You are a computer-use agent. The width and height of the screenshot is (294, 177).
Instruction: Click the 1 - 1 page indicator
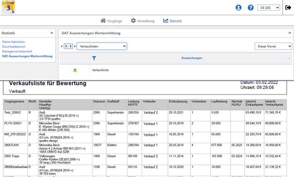pyautogui.click(x=68, y=46)
